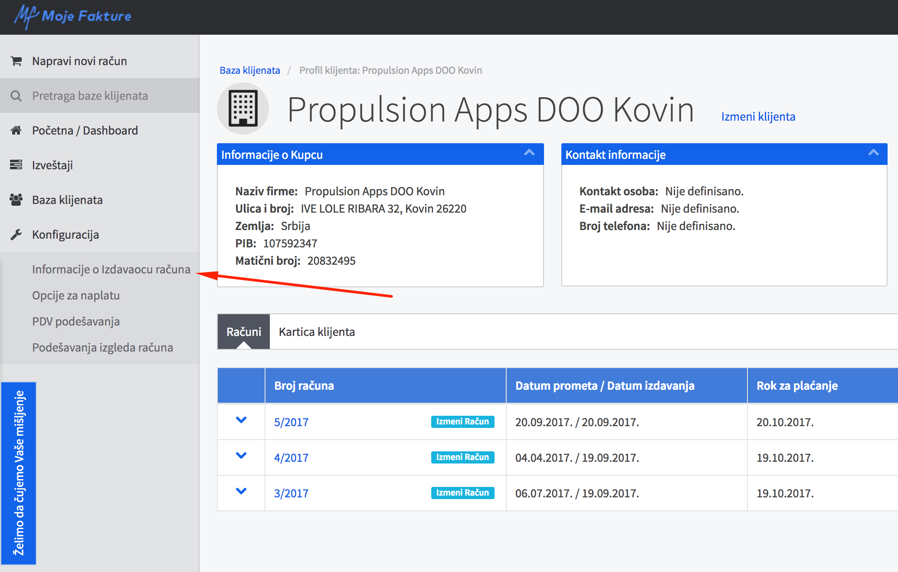Open the Želimo da čujemo Vaše mišljenje feedback tab

click(x=19, y=473)
